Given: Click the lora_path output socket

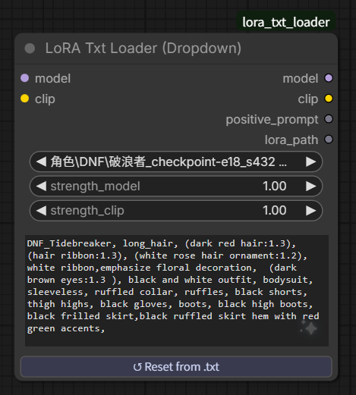Looking at the screenshot, I should click(x=329, y=140).
